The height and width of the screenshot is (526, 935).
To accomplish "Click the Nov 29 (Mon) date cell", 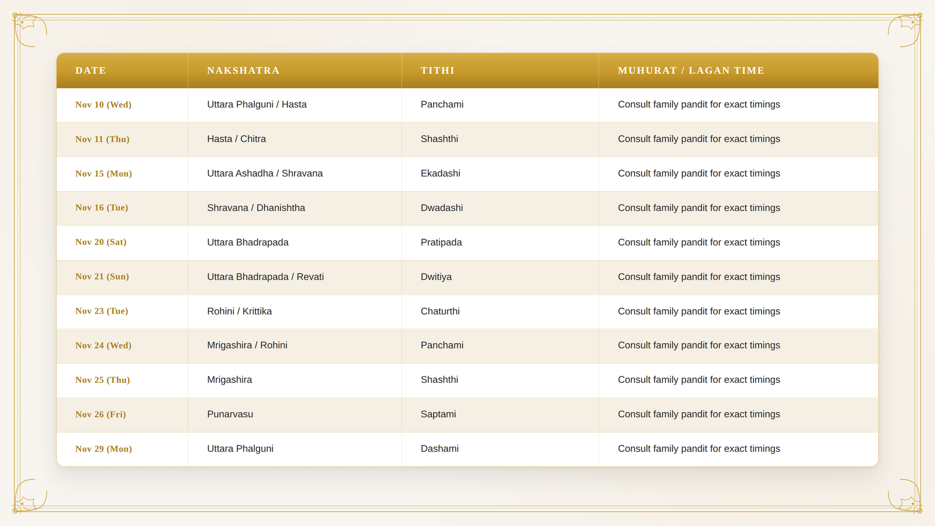I will pyautogui.click(x=103, y=449).
